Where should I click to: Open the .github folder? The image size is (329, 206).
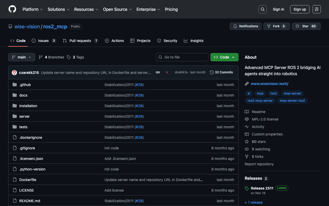pyautogui.click(x=25, y=85)
